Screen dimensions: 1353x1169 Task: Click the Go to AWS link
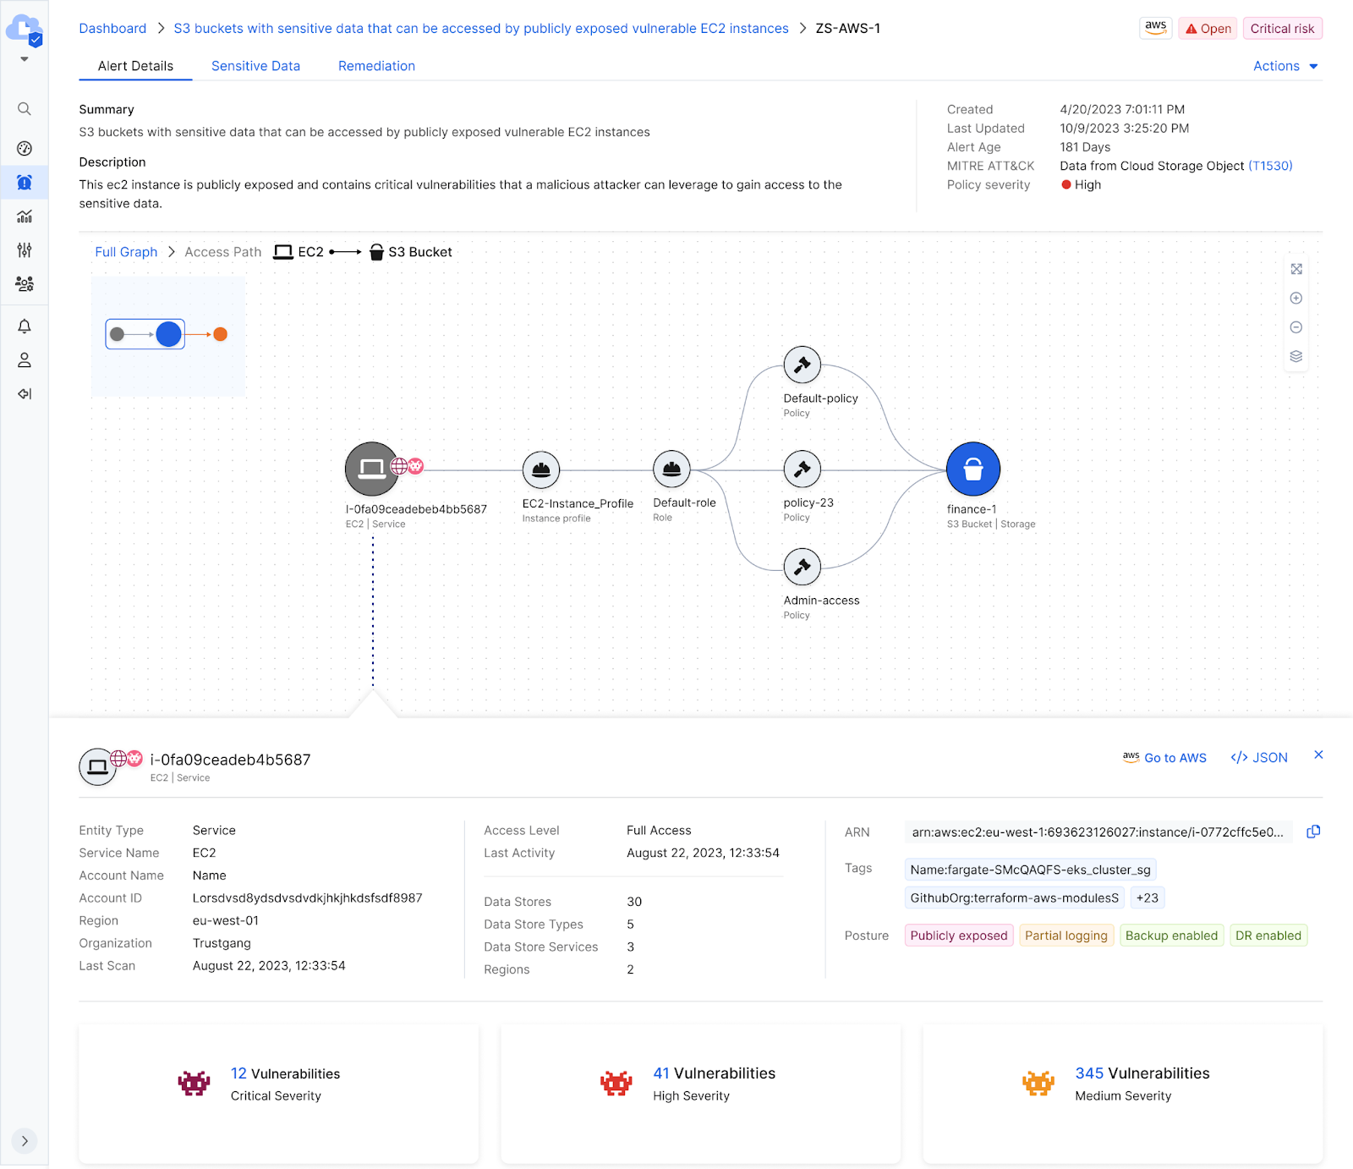(1164, 758)
